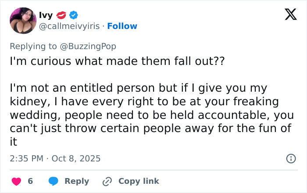Open the 2:35 PM time link
This screenshot has height=193, width=307.
tap(26, 158)
